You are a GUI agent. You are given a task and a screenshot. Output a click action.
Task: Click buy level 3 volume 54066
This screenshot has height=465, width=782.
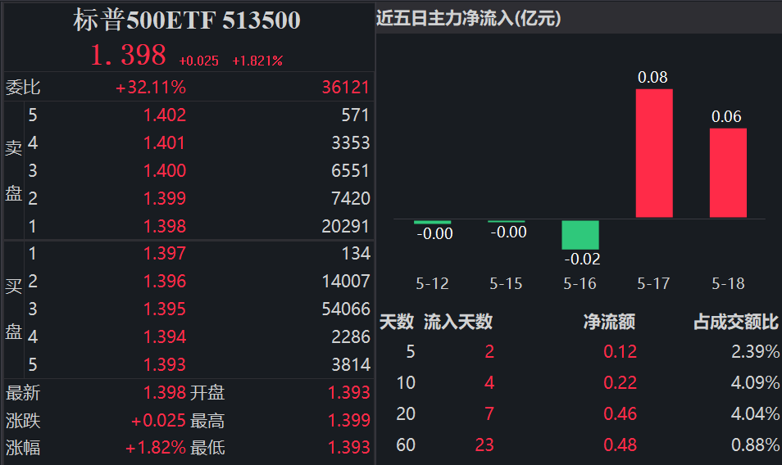pos(346,309)
